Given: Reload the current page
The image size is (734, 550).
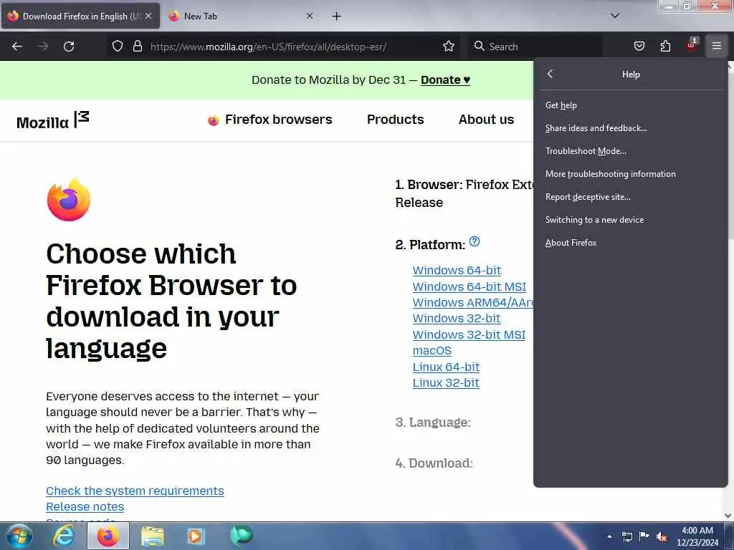Looking at the screenshot, I should pyautogui.click(x=69, y=47).
